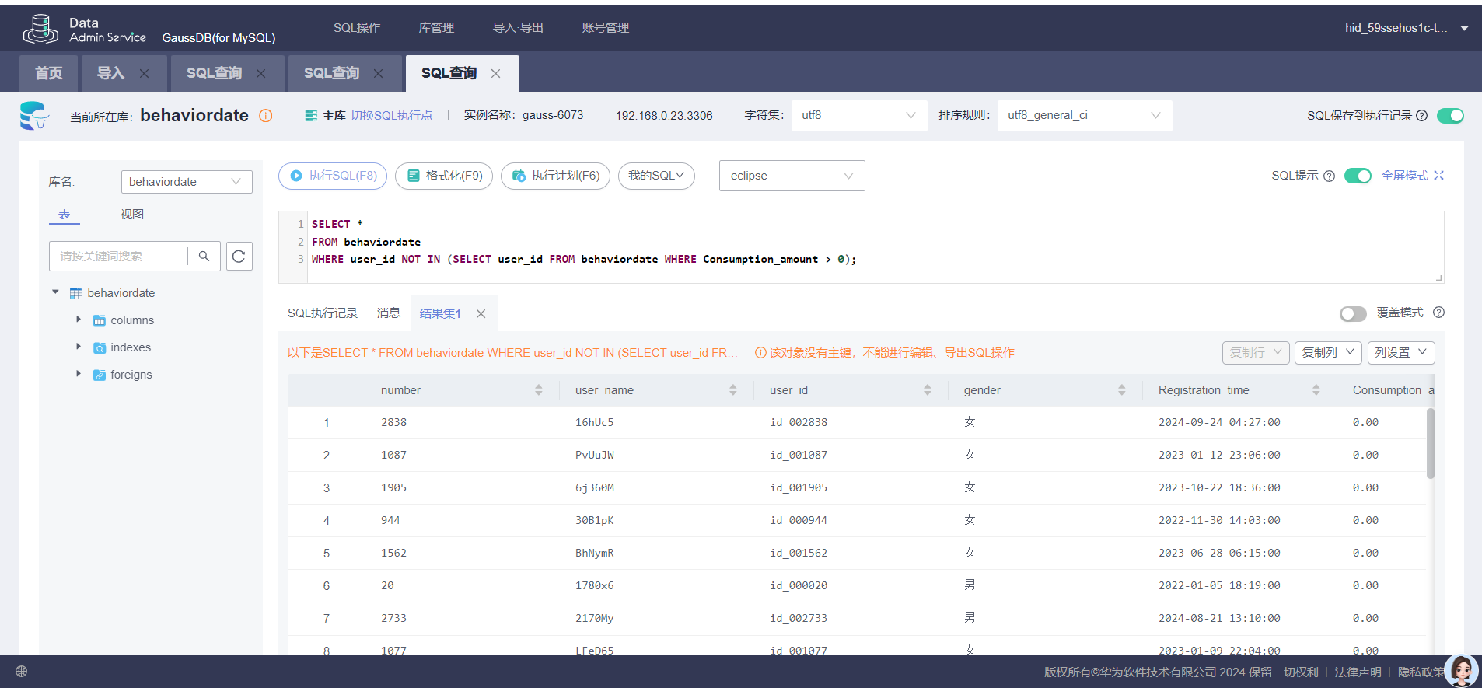Open the 复制列 dropdown

[1329, 353]
